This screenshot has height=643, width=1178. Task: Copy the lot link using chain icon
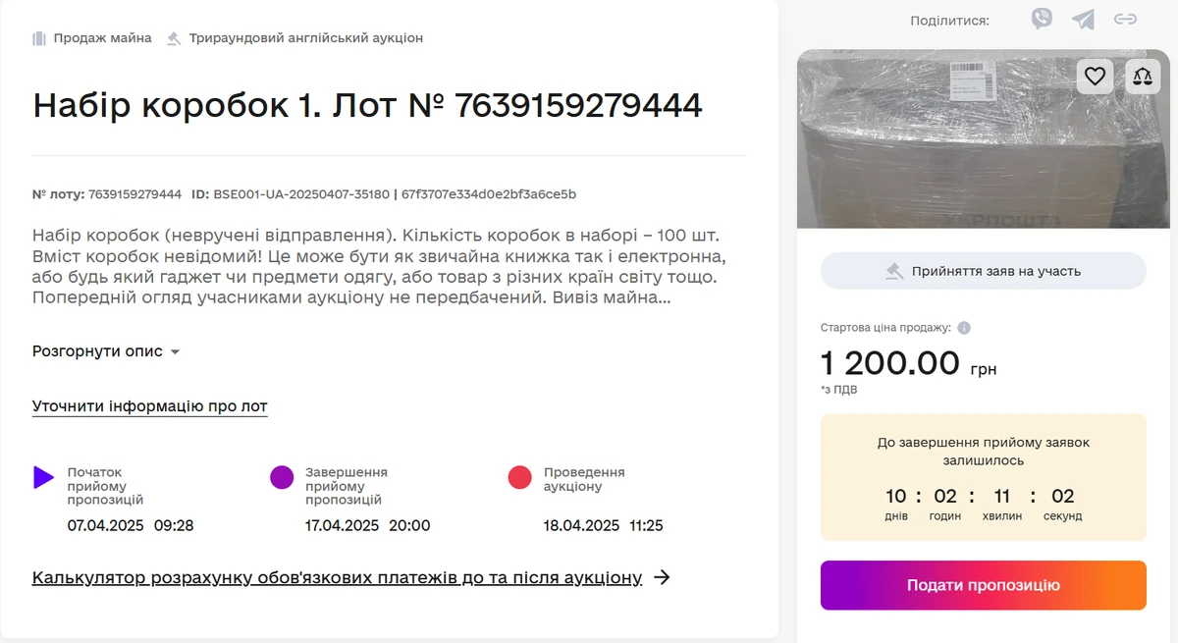pos(1126,18)
